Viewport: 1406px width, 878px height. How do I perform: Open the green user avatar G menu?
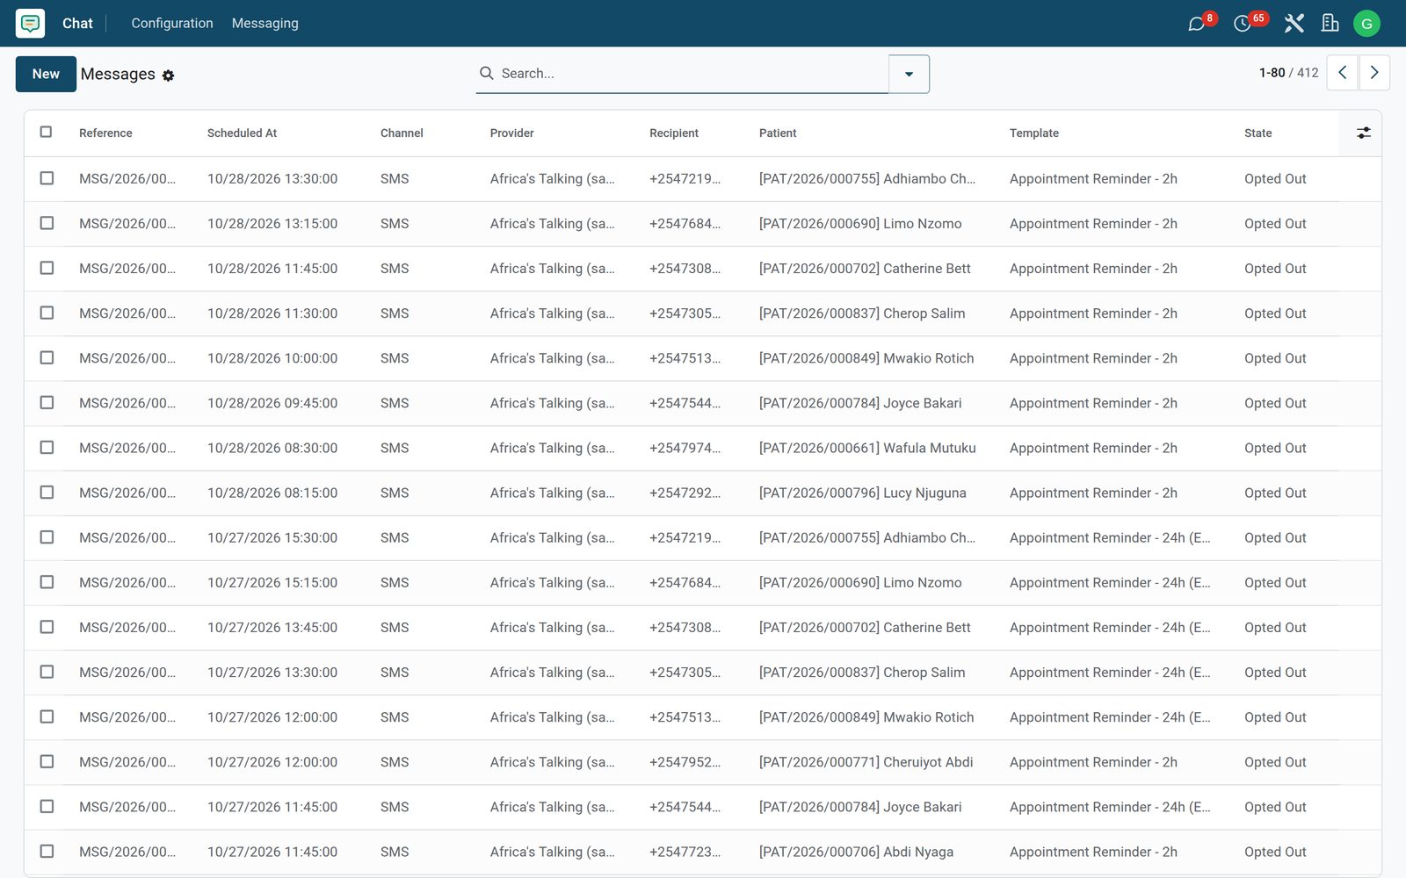(x=1366, y=24)
